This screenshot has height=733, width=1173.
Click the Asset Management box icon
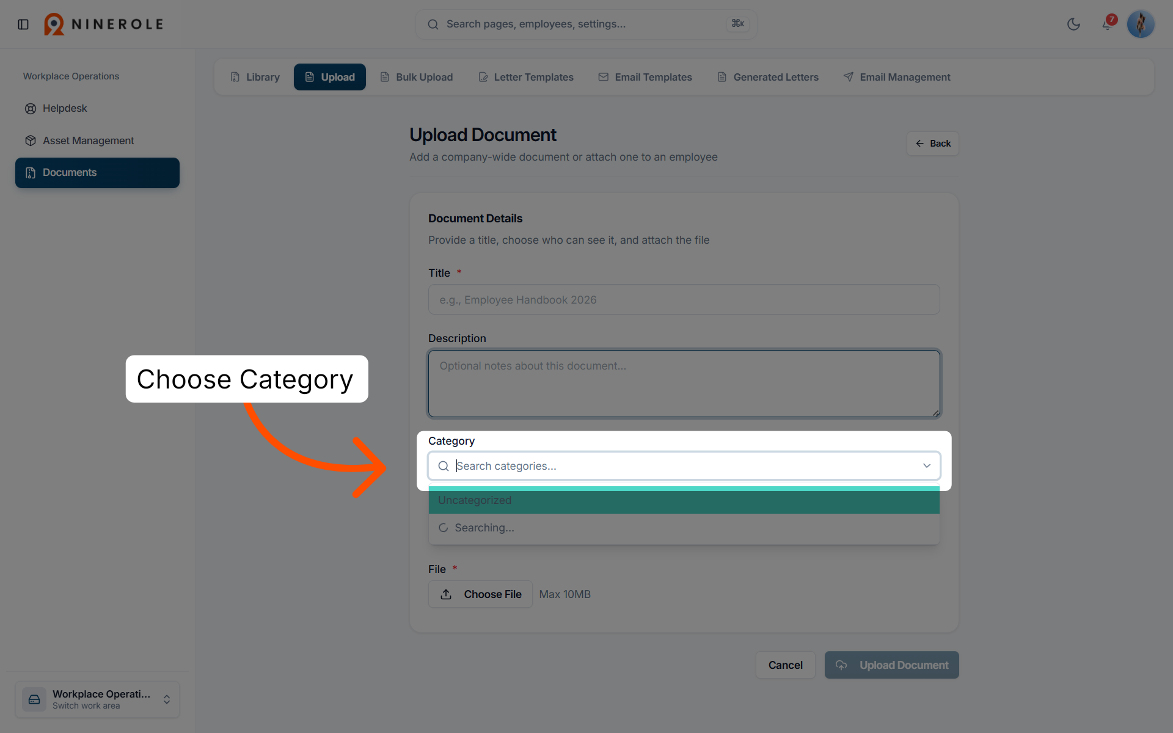(31, 140)
